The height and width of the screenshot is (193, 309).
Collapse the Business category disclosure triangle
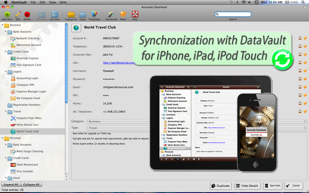point(2,25)
